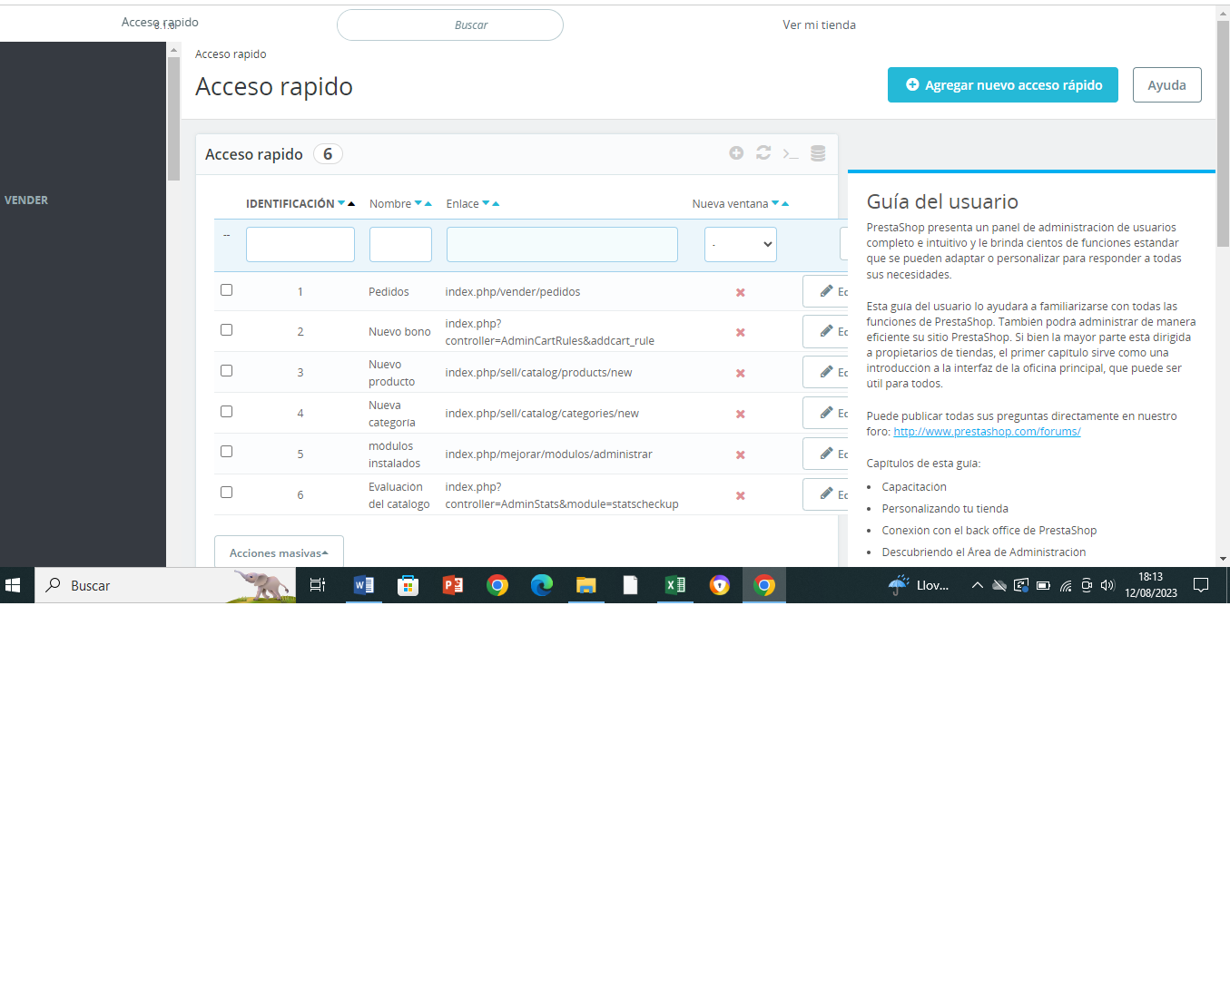Open Ver mi tienda in the top bar
Viewport: 1230px width, 987px height.
pyautogui.click(x=819, y=24)
